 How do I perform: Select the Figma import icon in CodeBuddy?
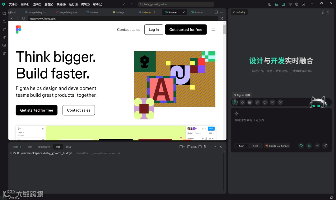[x=235, y=102]
